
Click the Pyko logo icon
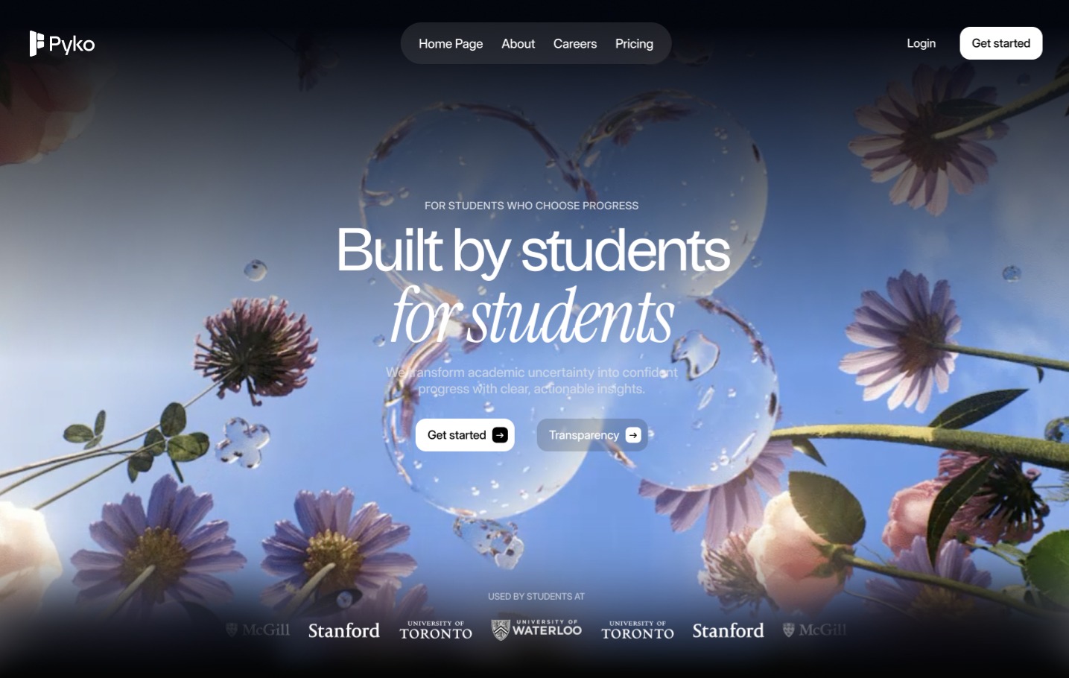pyautogui.click(x=37, y=43)
